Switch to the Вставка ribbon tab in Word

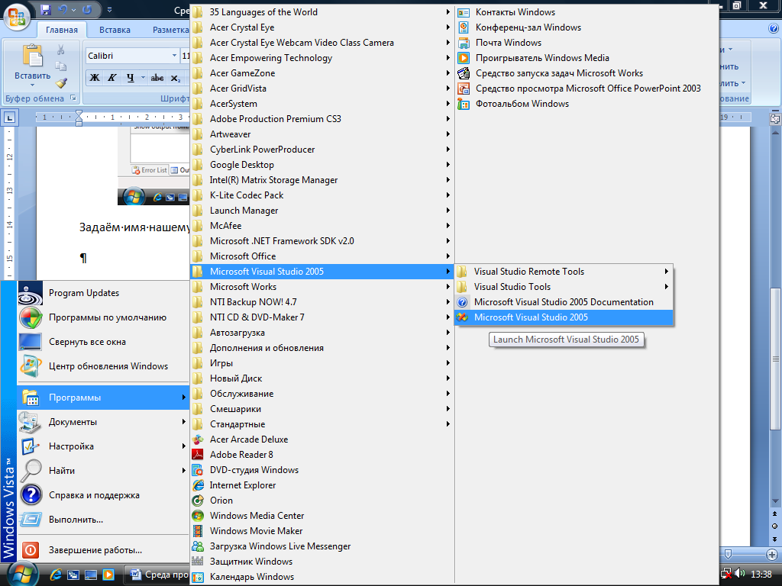coord(115,30)
